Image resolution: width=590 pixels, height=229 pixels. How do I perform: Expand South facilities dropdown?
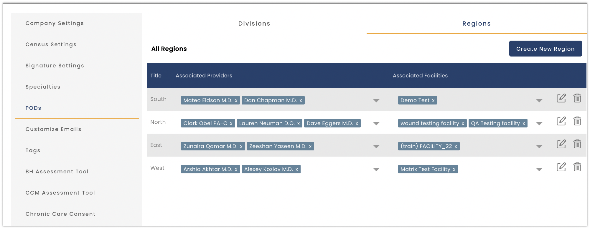pyautogui.click(x=539, y=101)
